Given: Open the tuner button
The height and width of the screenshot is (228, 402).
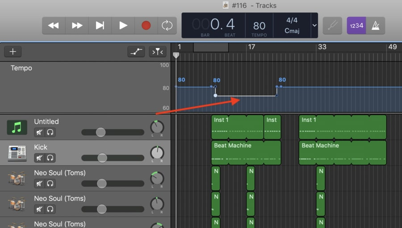Looking at the screenshot, I should tap(332, 25).
